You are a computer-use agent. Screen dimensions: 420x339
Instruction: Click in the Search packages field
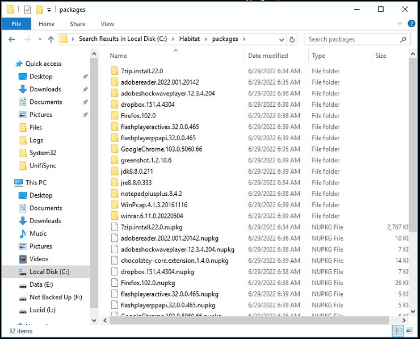point(351,40)
